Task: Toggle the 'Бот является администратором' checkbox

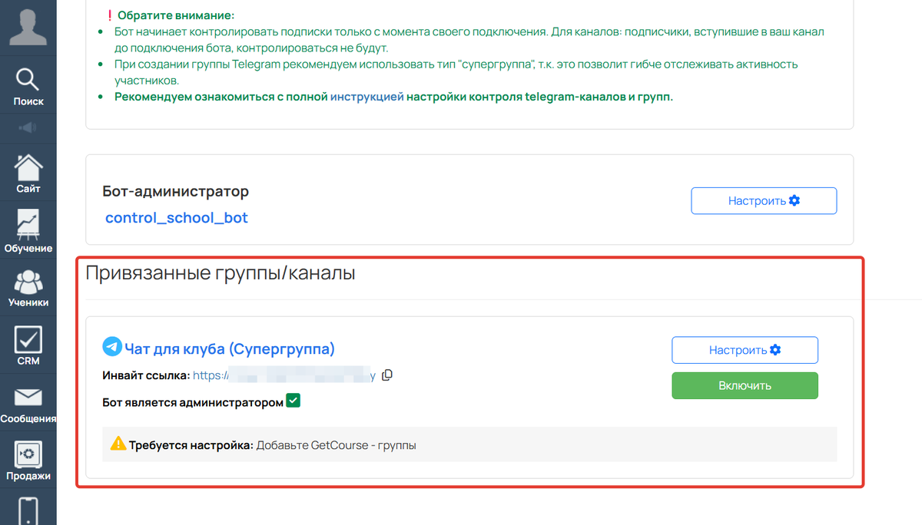Action: click(293, 400)
